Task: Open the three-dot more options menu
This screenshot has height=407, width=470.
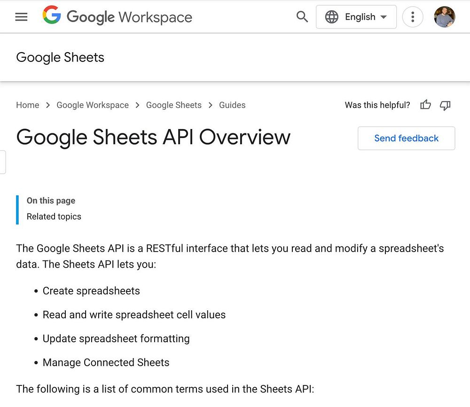Action: [x=413, y=17]
